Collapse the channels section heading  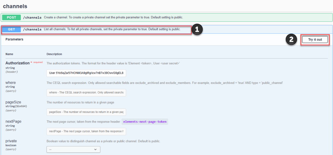(x=15, y=6)
